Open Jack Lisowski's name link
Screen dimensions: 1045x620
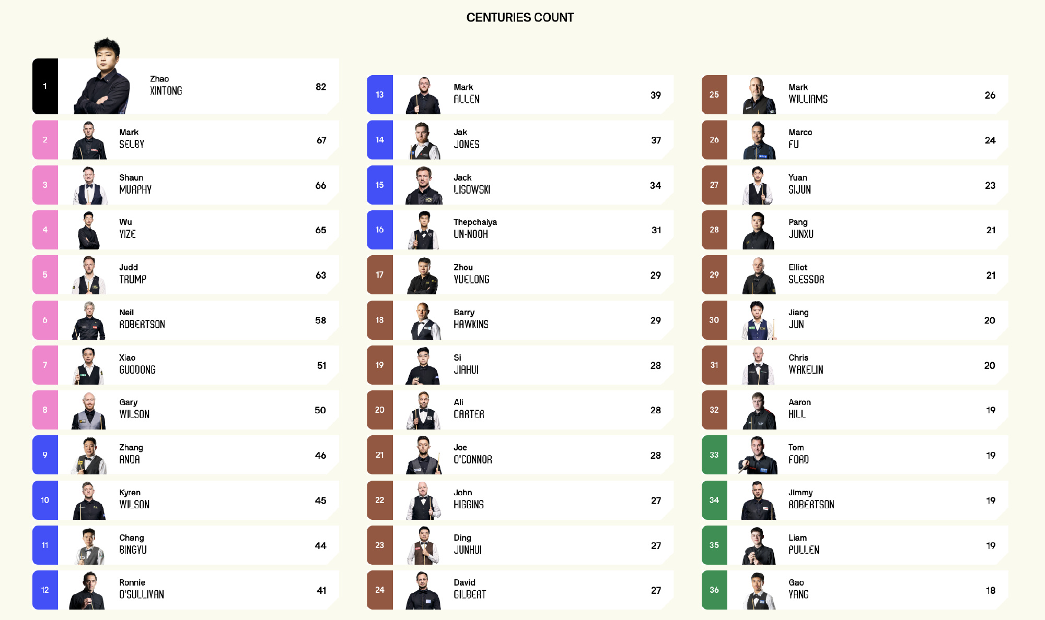[472, 184]
